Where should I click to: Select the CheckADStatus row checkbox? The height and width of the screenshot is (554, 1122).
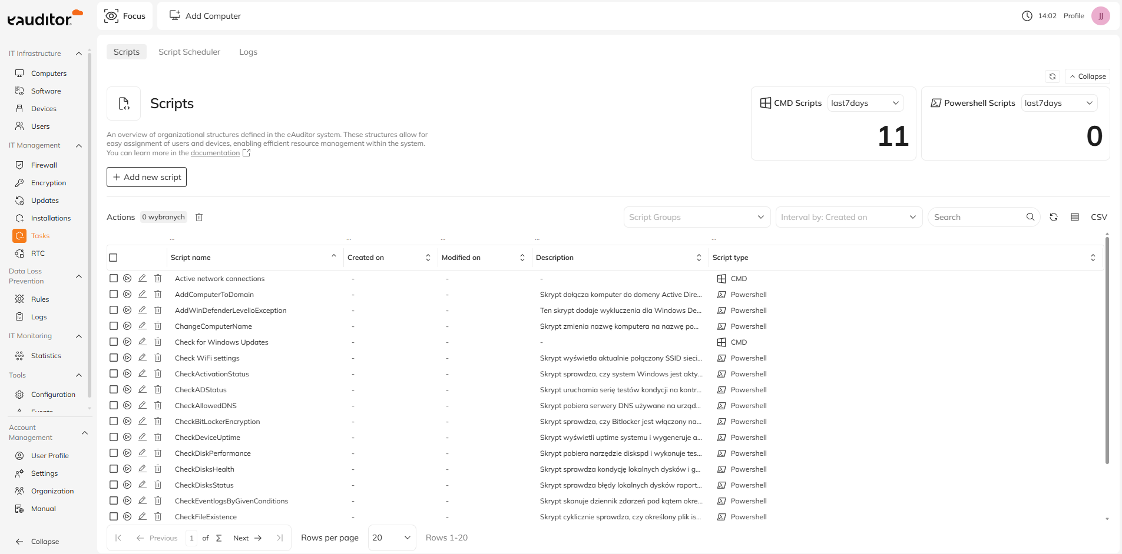click(x=114, y=389)
